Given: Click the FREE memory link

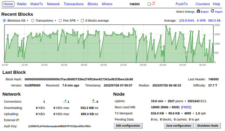Looking at the screenshot, I should point(186,107).
